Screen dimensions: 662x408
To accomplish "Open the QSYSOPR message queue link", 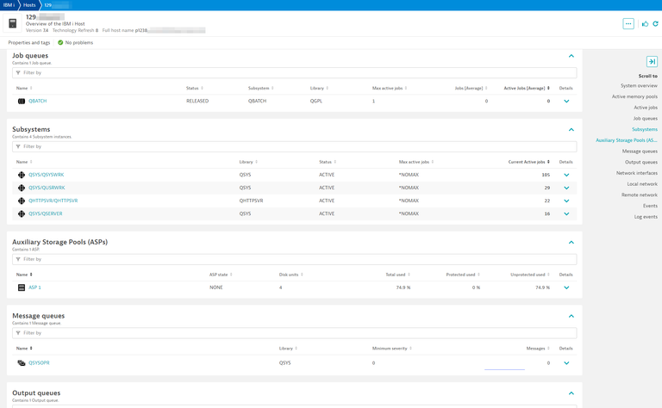I will pyautogui.click(x=39, y=363).
